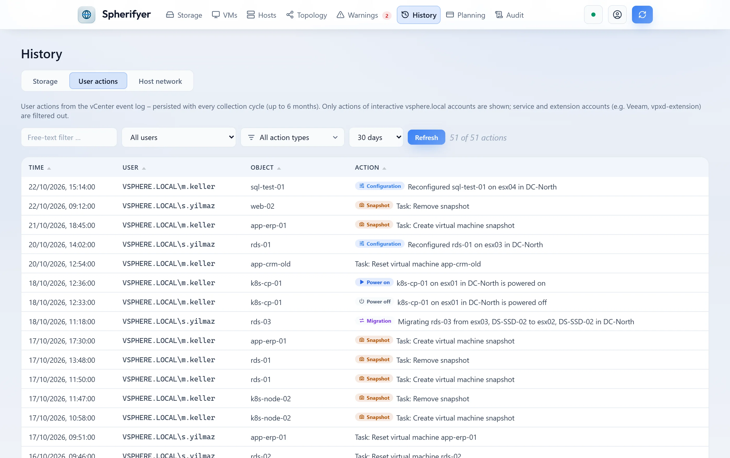Sort table by ACTION column arrow
Image resolution: width=730 pixels, height=458 pixels.
click(x=384, y=168)
